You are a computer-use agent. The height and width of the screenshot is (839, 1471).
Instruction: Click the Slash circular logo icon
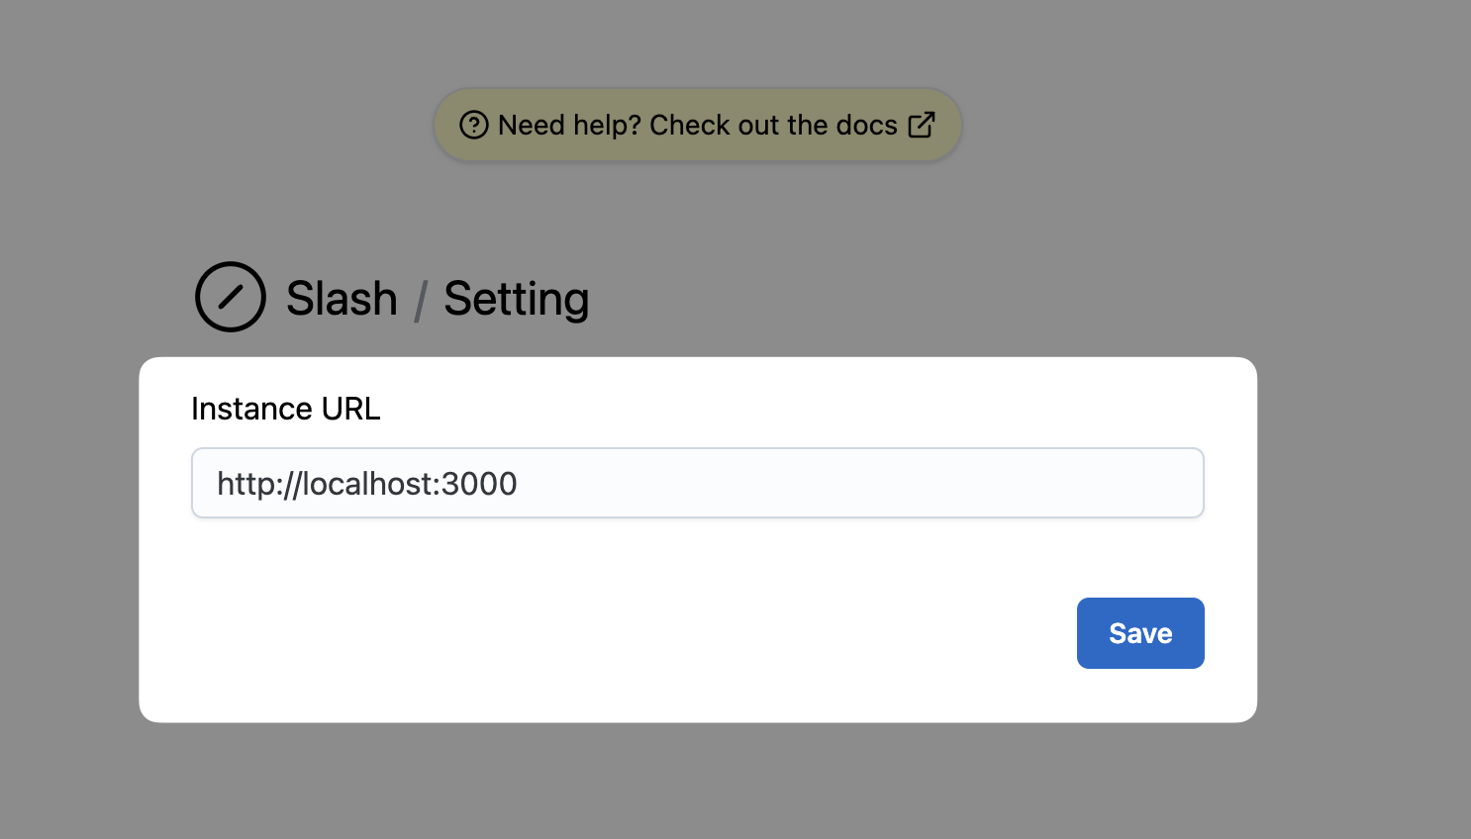pyautogui.click(x=231, y=297)
